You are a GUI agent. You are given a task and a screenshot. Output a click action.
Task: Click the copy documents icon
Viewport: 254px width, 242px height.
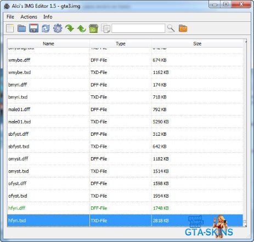[105, 28]
